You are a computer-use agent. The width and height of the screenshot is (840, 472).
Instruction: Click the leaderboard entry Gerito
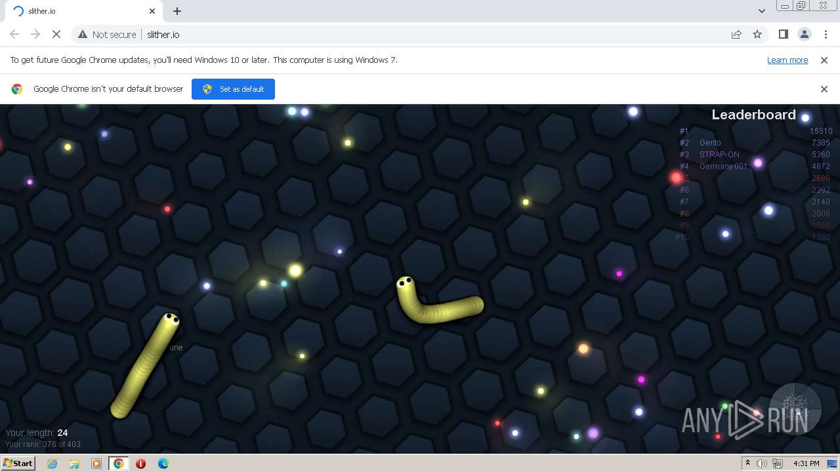[x=710, y=143]
